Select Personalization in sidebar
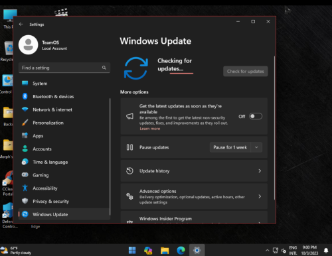Screen dimensions: 332x256 click(64, 123)
